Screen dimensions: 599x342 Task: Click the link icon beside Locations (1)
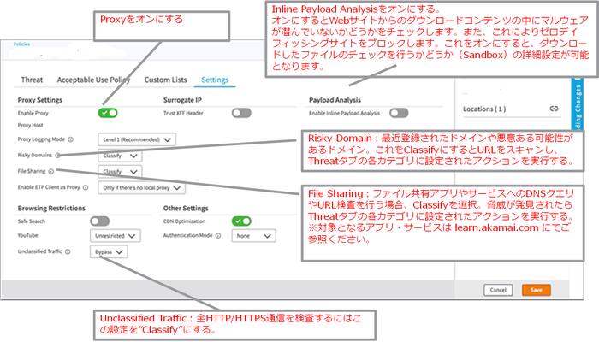[x=554, y=109]
